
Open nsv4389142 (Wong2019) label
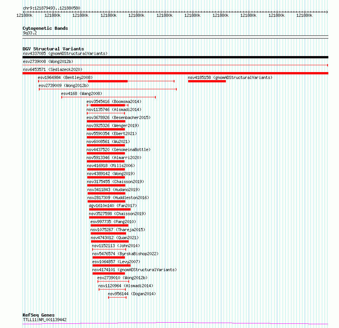click(x=111, y=174)
